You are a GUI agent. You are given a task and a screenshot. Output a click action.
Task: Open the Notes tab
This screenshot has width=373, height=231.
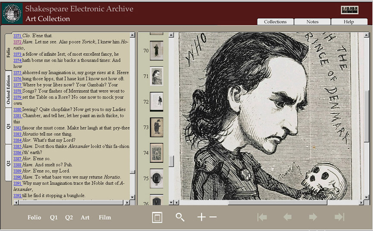[x=312, y=22]
